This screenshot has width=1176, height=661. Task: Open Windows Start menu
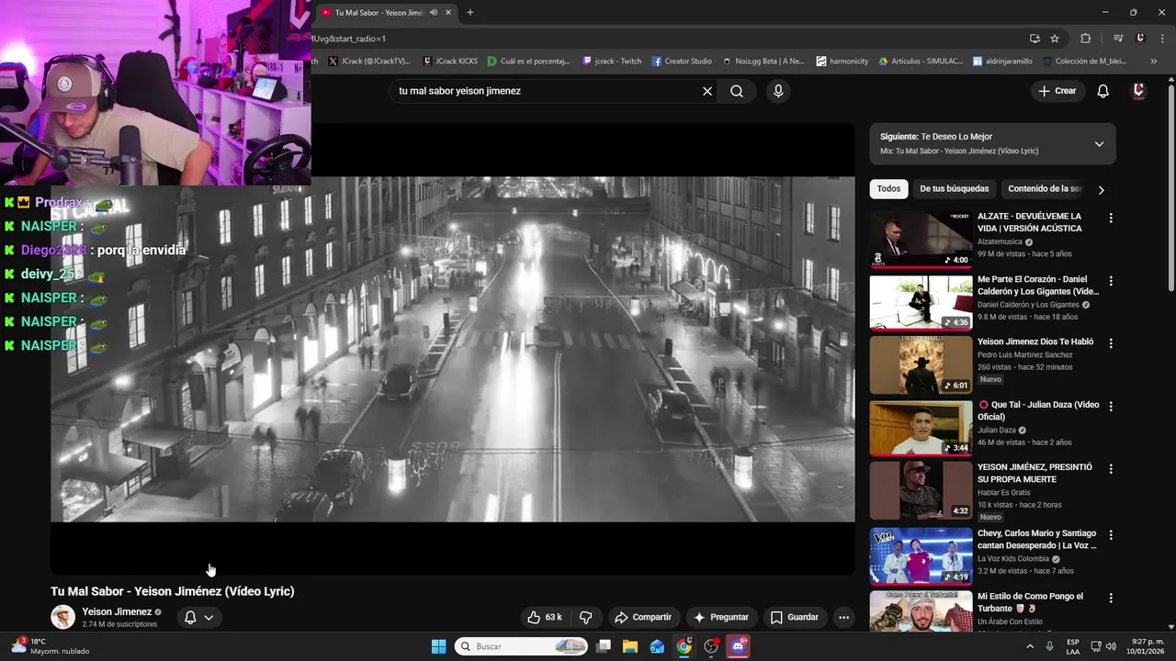click(x=438, y=646)
